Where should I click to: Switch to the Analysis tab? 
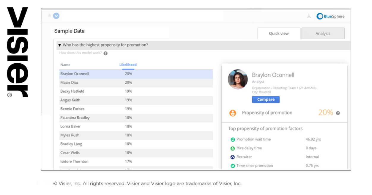coord(323,33)
